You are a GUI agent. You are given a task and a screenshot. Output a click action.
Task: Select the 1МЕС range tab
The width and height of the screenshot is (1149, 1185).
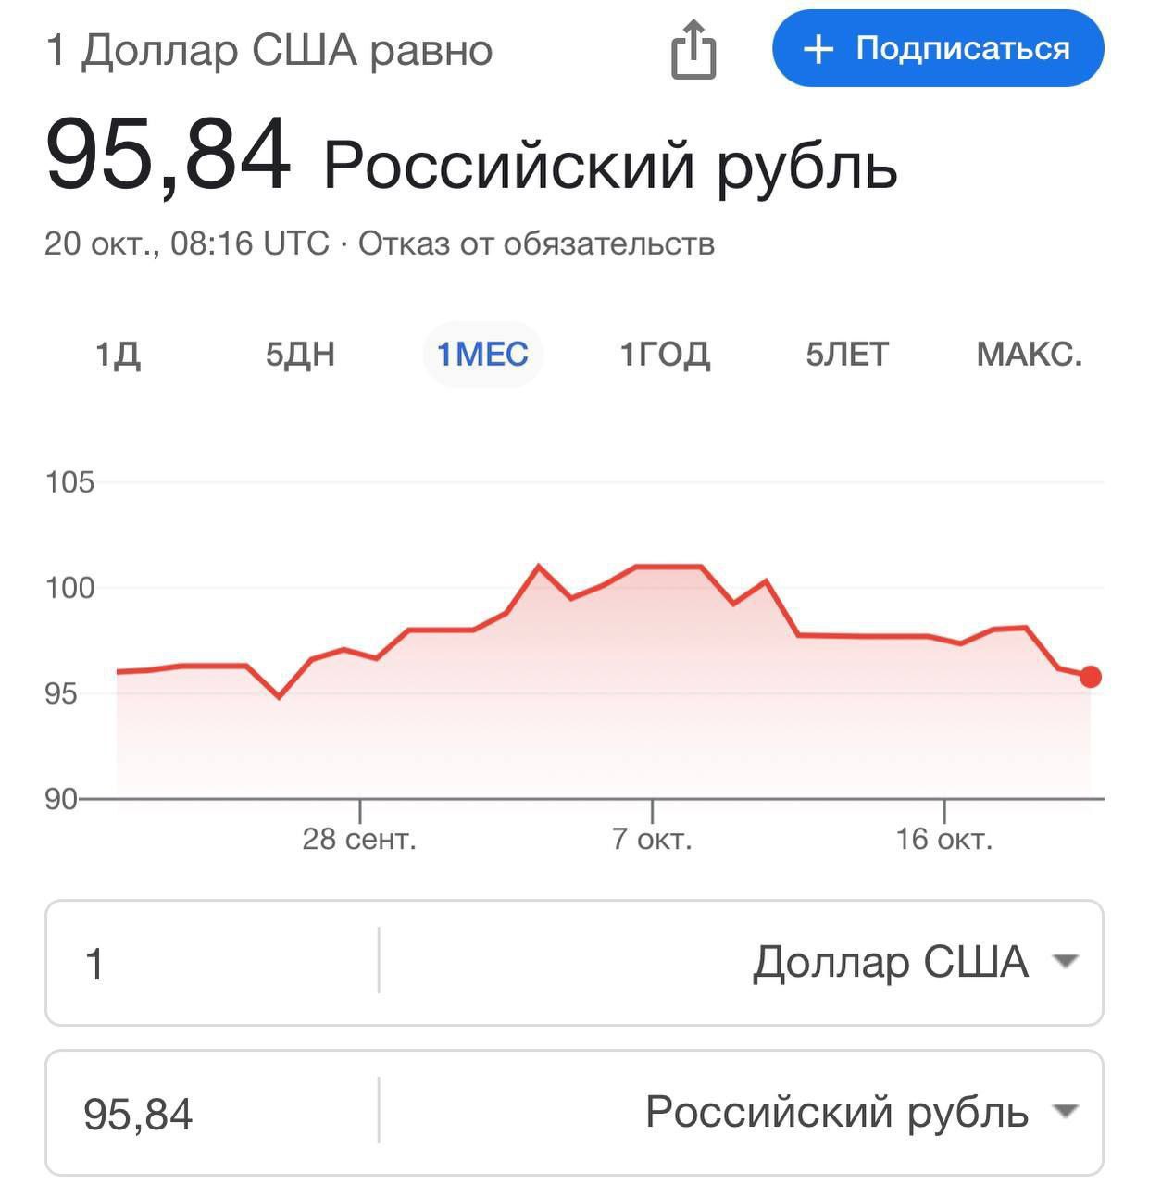point(482,355)
